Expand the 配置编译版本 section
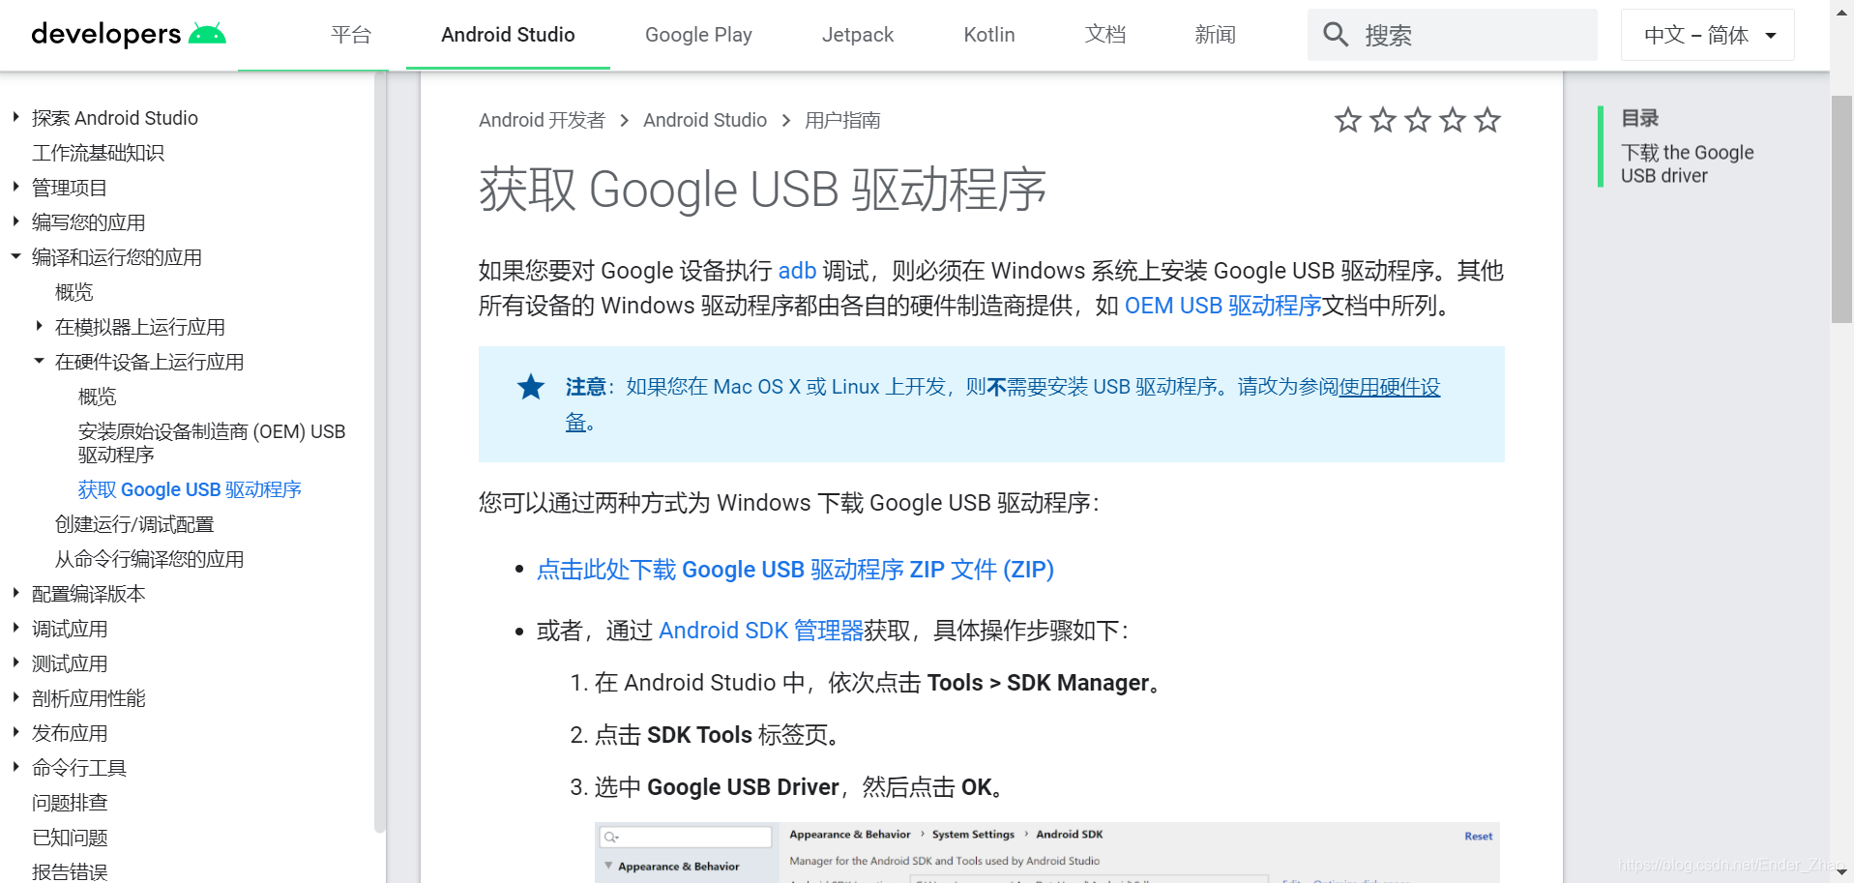 tap(15, 593)
